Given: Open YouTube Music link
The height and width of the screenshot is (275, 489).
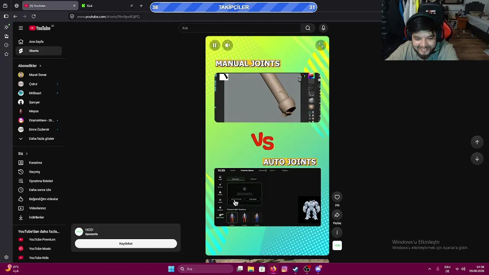Looking at the screenshot, I should pos(39,249).
